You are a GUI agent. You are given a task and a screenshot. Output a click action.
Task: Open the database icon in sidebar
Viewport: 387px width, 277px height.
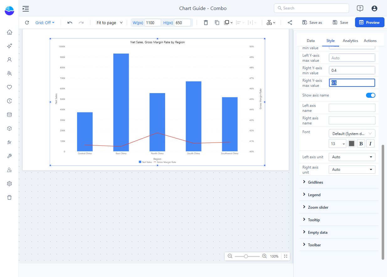point(9,115)
